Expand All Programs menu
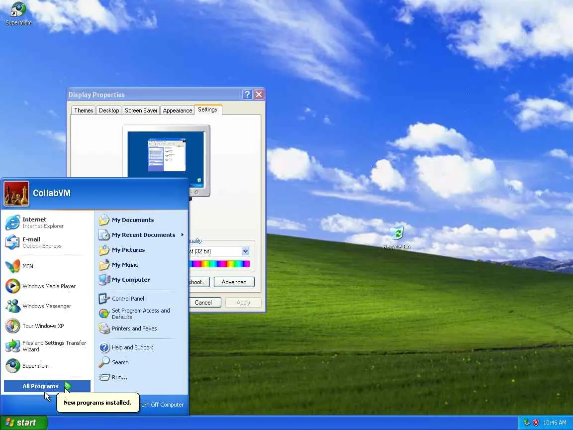573x430 pixels. (x=47, y=386)
